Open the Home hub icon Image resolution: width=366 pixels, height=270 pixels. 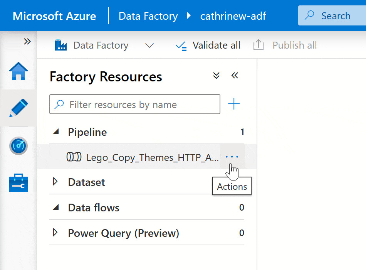click(18, 71)
